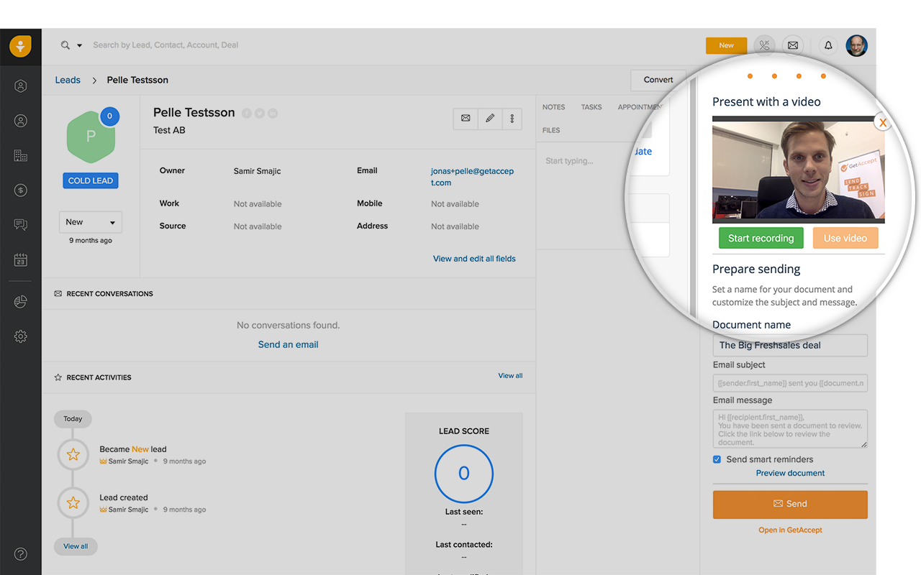The image size is (921, 575).
Task: Toggle Send smart reminders checkbox
Action: tap(717, 459)
